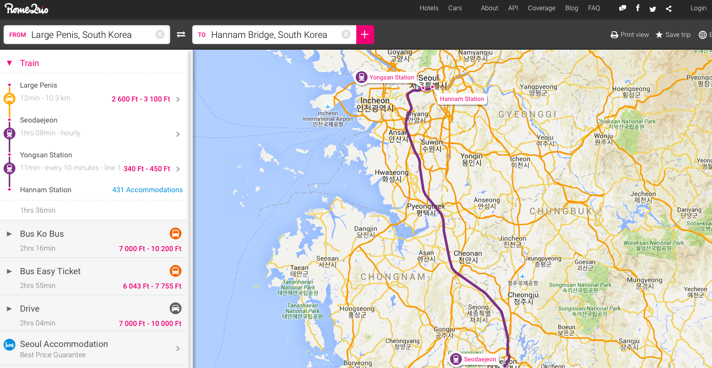
Task: Click the Hannam Station map label
Action: pyautogui.click(x=462, y=99)
